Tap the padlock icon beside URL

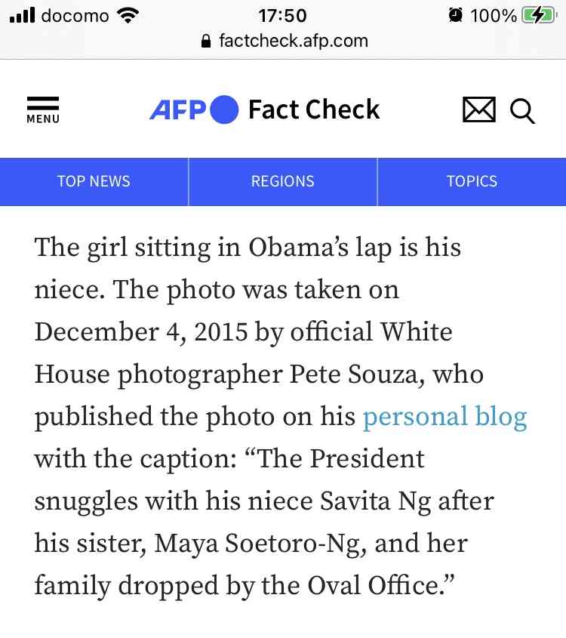(x=206, y=41)
